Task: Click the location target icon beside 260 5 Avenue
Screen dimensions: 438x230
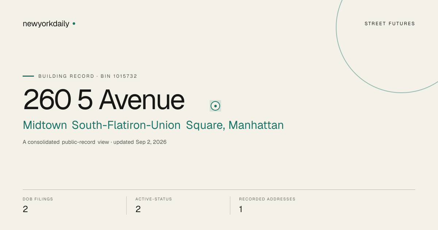Action: (215, 106)
